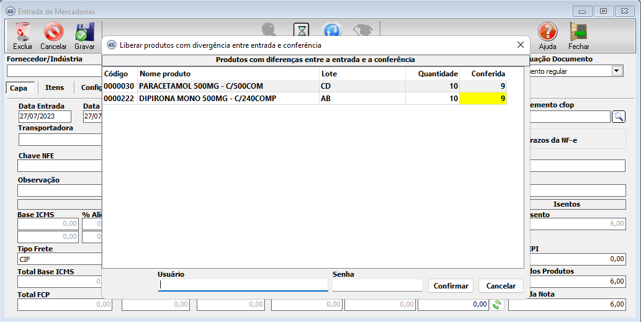Screen dimensions: 641x322
Task: Focus the Usuário input field
Action: [243, 285]
